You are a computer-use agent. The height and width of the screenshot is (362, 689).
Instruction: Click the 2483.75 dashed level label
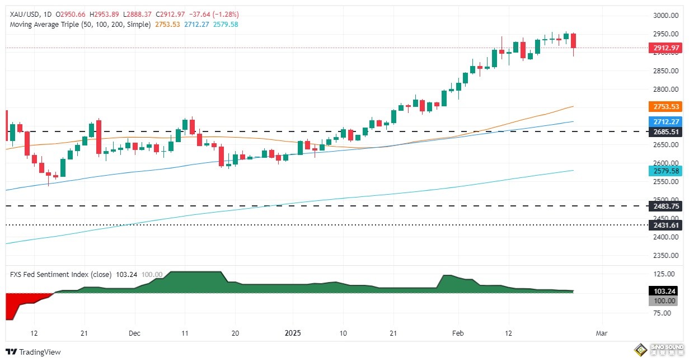coord(665,206)
